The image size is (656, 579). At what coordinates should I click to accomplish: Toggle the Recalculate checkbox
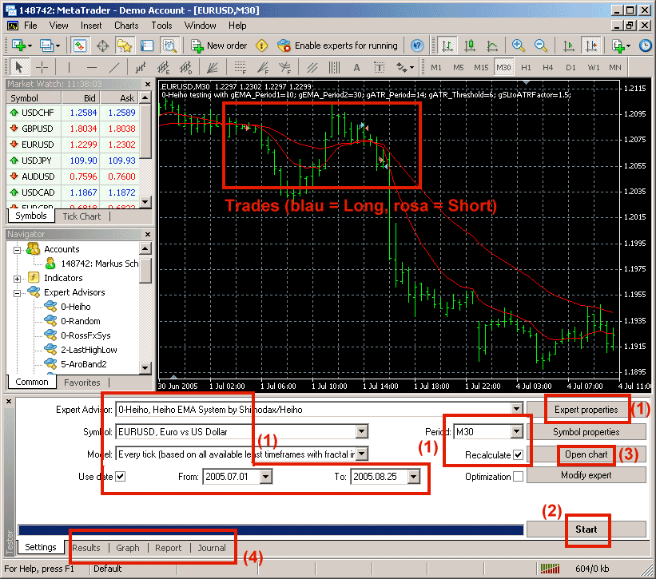pos(518,454)
